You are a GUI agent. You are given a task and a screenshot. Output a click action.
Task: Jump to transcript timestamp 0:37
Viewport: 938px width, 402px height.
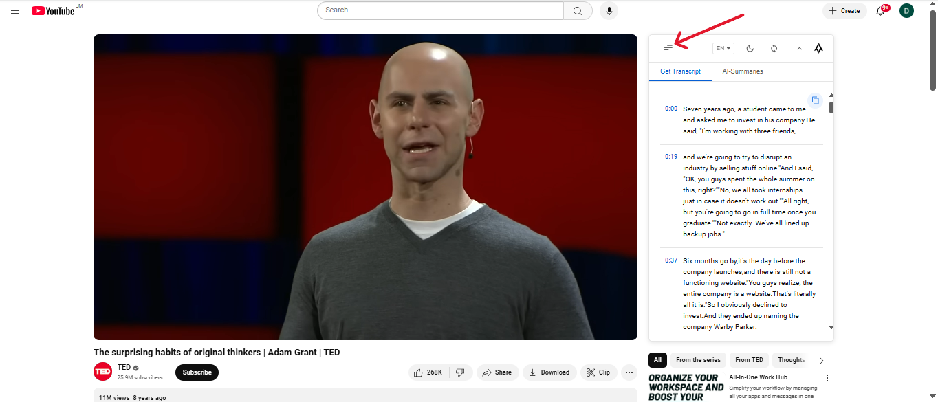[x=671, y=260]
